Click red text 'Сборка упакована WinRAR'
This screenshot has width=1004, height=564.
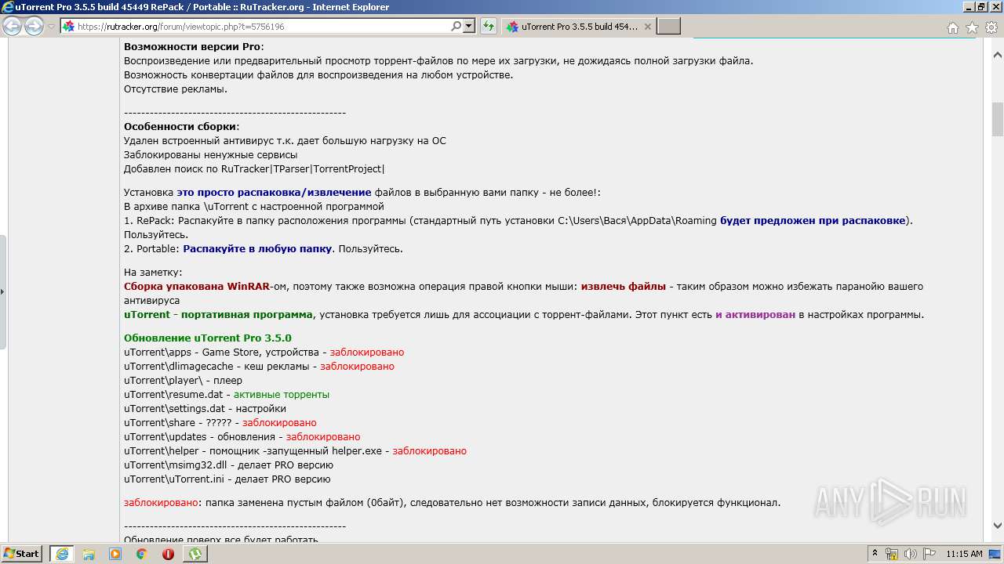(x=196, y=287)
